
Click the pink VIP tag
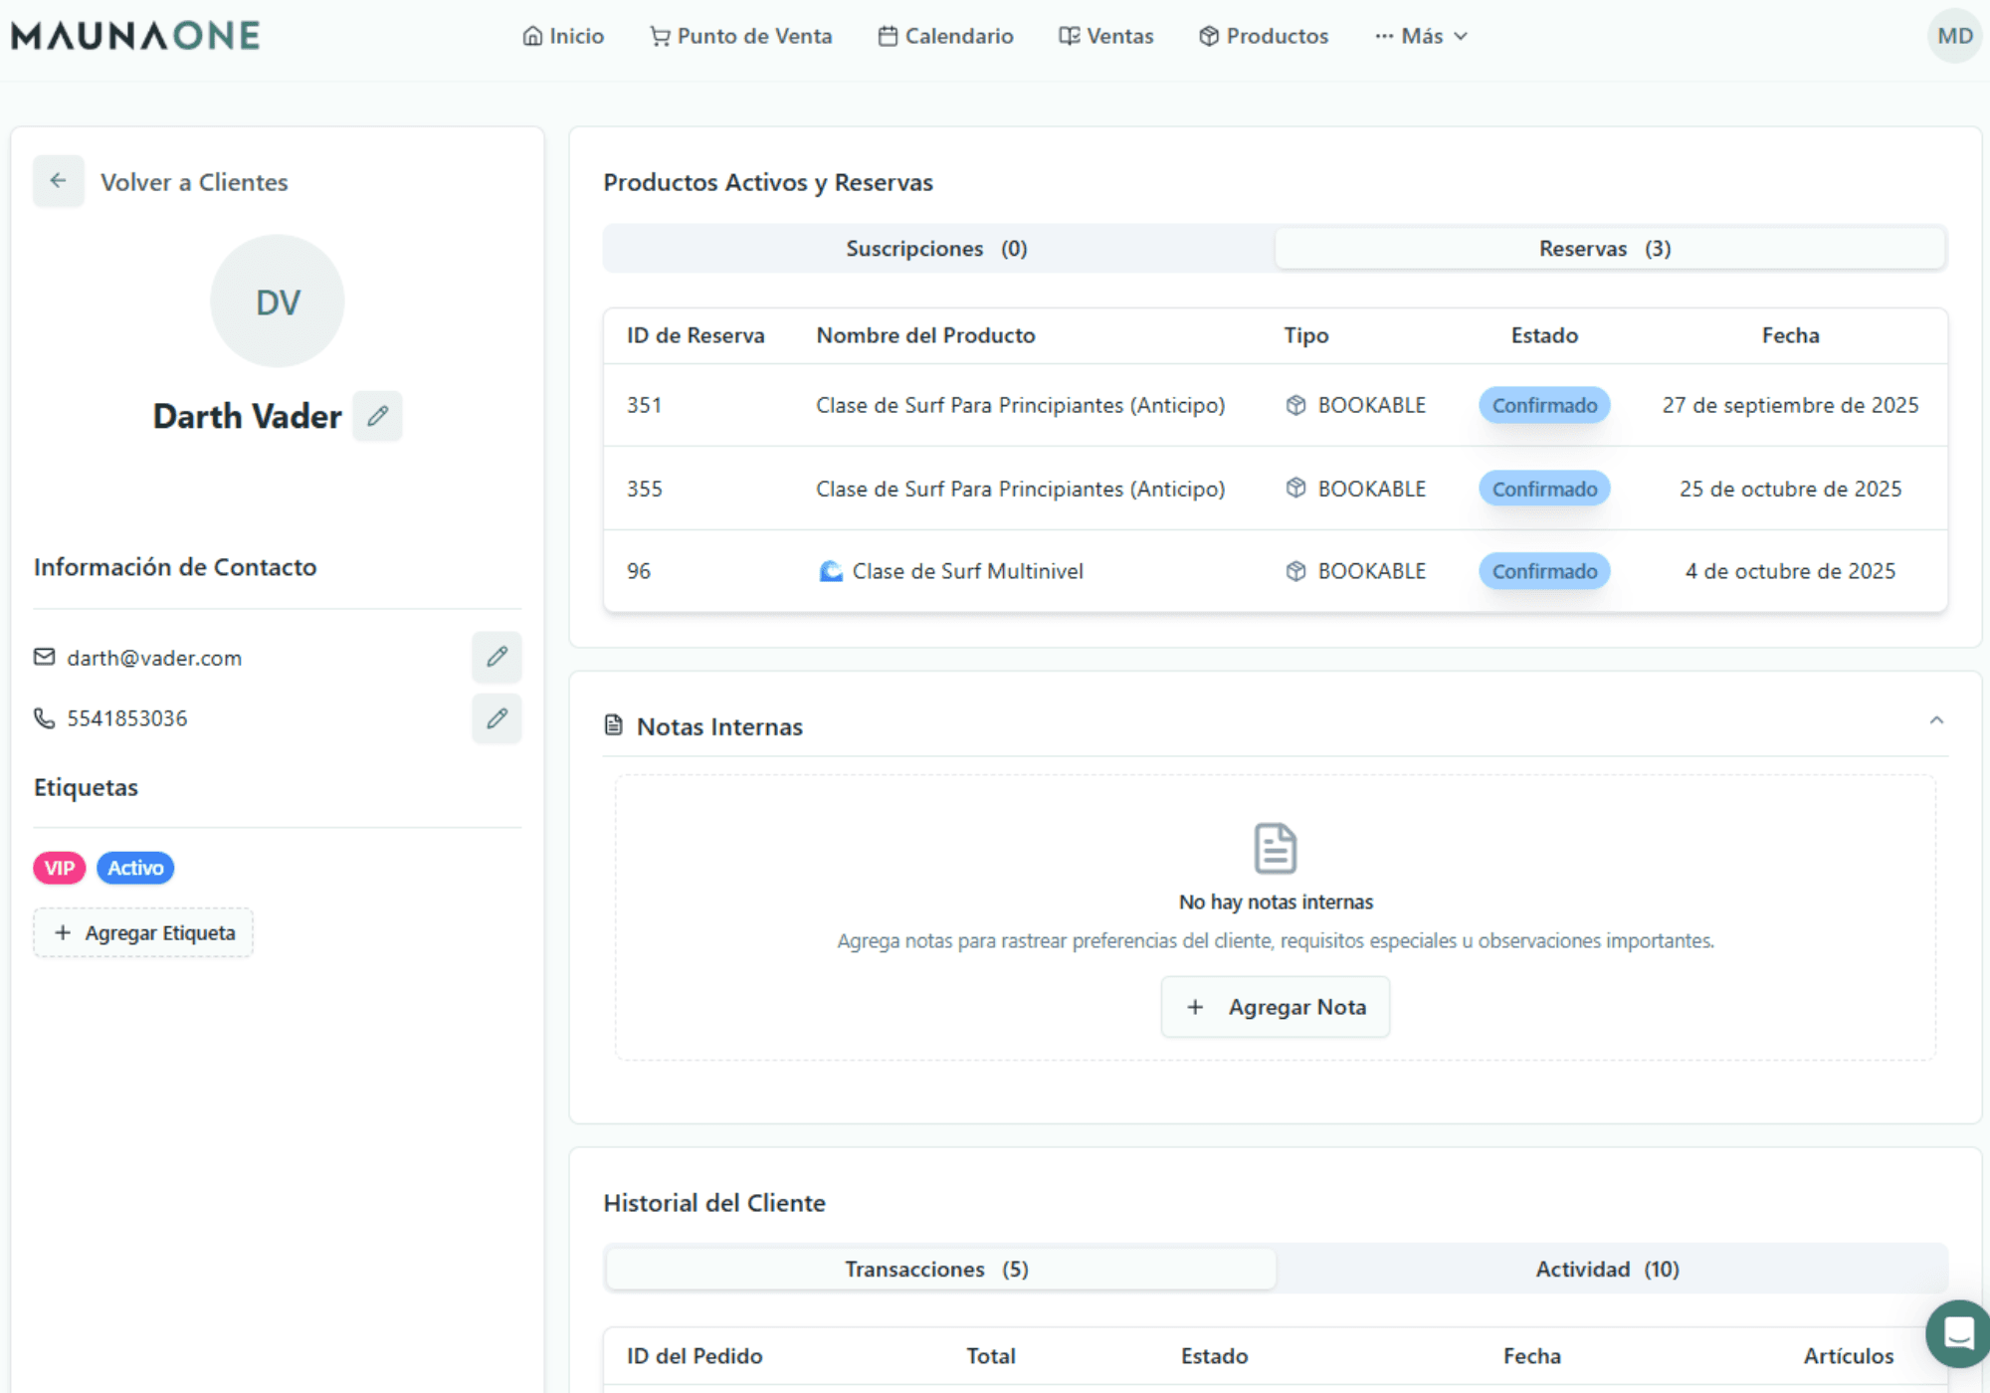(x=59, y=868)
